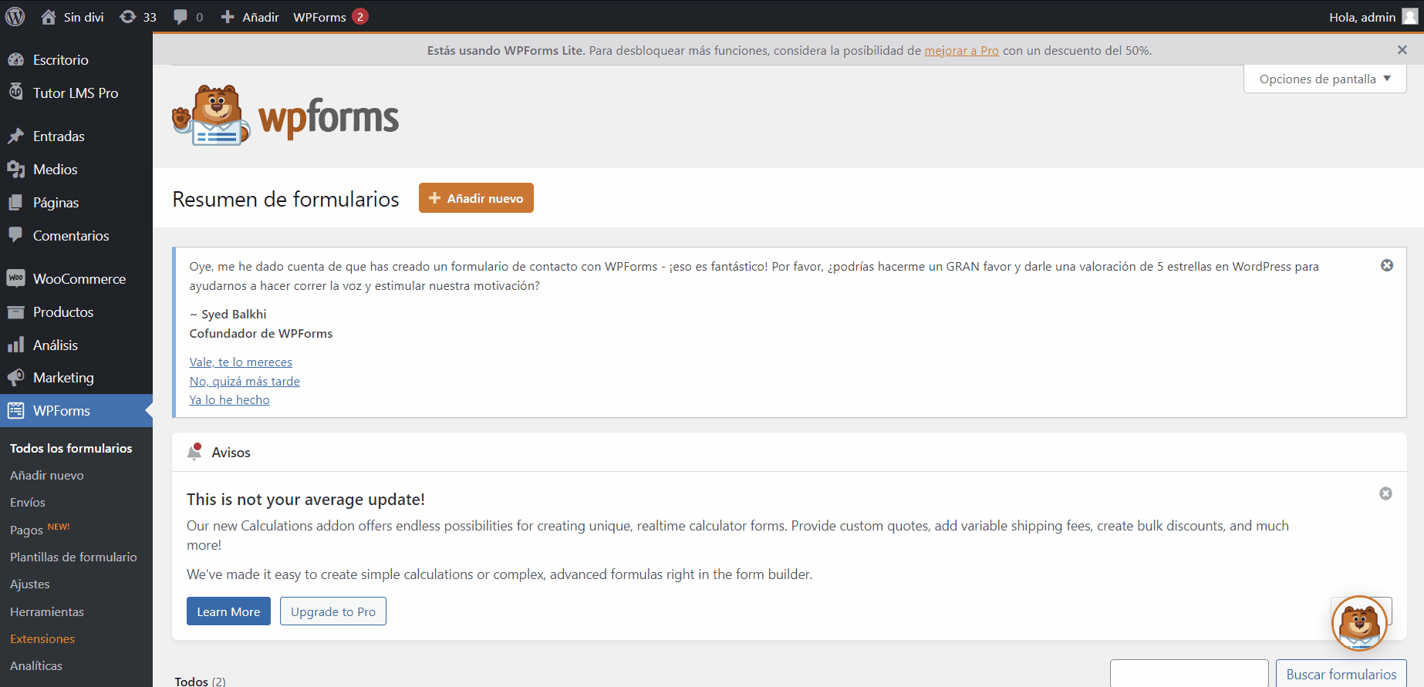Click the Avisos bell icon
The width and height of the screenshot is (1424, 687).
194,453
